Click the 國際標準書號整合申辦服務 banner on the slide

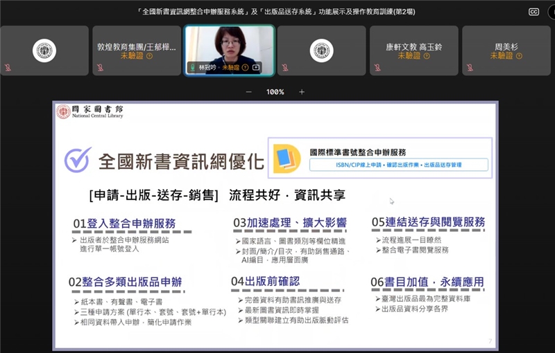(x=380, y=158)
